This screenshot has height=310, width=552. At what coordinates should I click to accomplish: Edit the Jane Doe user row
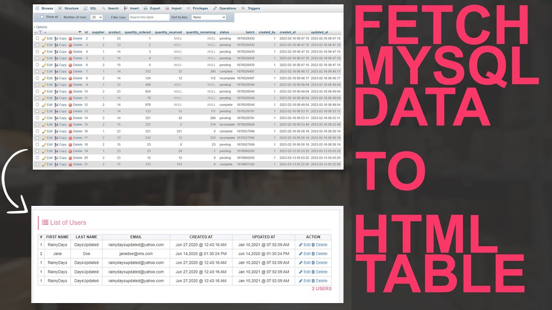click(x=304, y=254)
